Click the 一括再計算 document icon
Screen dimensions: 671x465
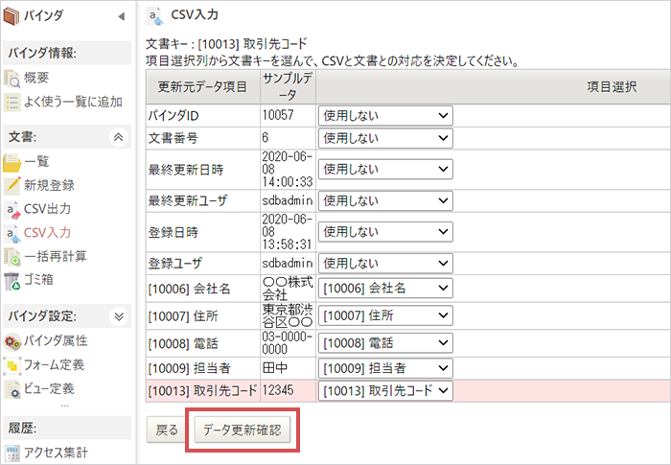[x=12, y=257]
